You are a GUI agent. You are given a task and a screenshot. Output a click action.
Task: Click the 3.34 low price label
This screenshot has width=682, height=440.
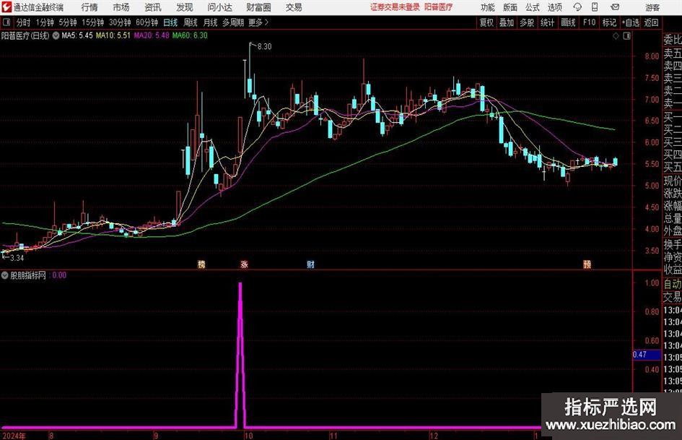pos(17,258)
